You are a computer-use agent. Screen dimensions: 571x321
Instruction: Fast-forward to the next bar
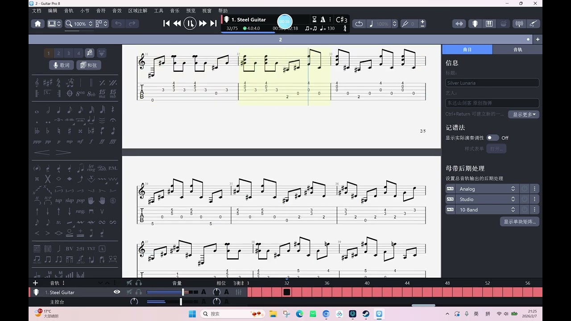coord(203,24)
